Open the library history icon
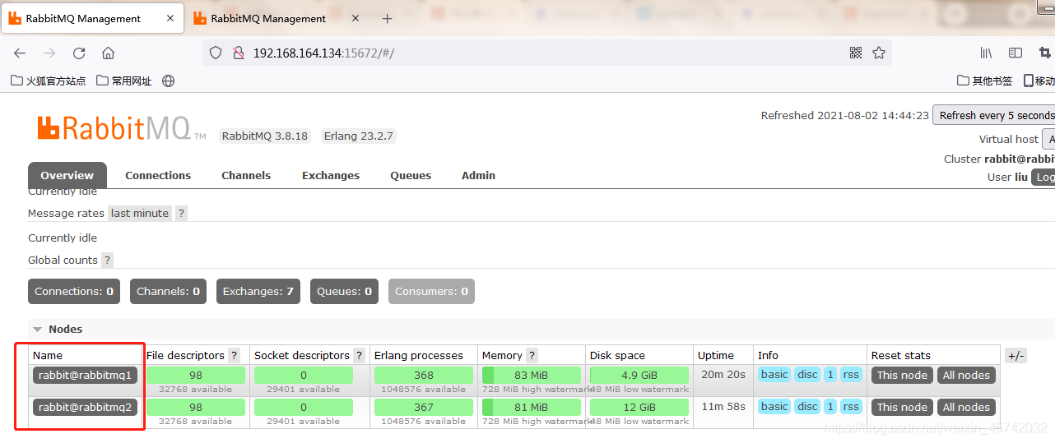Viewport: 1055px width, 443px height. click(x=986, y=53)
